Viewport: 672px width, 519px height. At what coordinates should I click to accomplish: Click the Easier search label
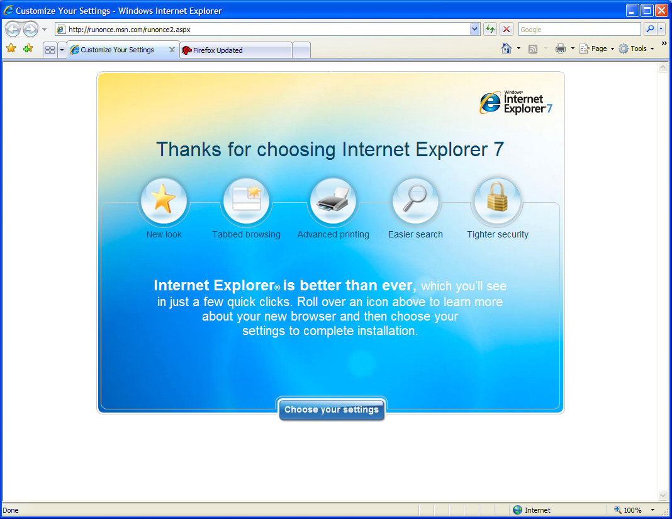[x=415, y=235]
